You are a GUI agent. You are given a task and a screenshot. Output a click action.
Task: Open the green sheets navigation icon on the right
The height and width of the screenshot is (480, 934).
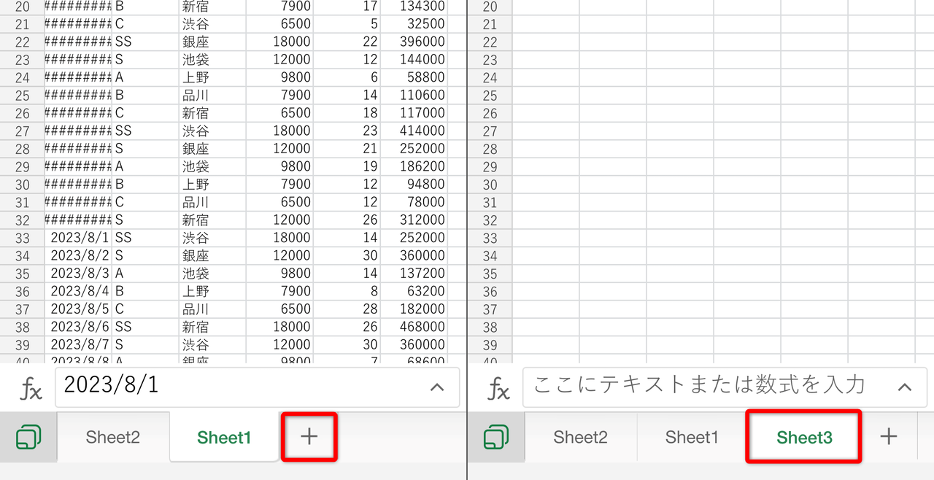(497, 437)
